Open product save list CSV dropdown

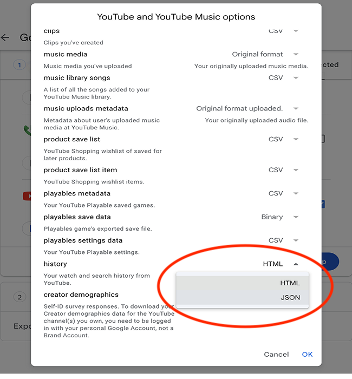click(296, 139)
